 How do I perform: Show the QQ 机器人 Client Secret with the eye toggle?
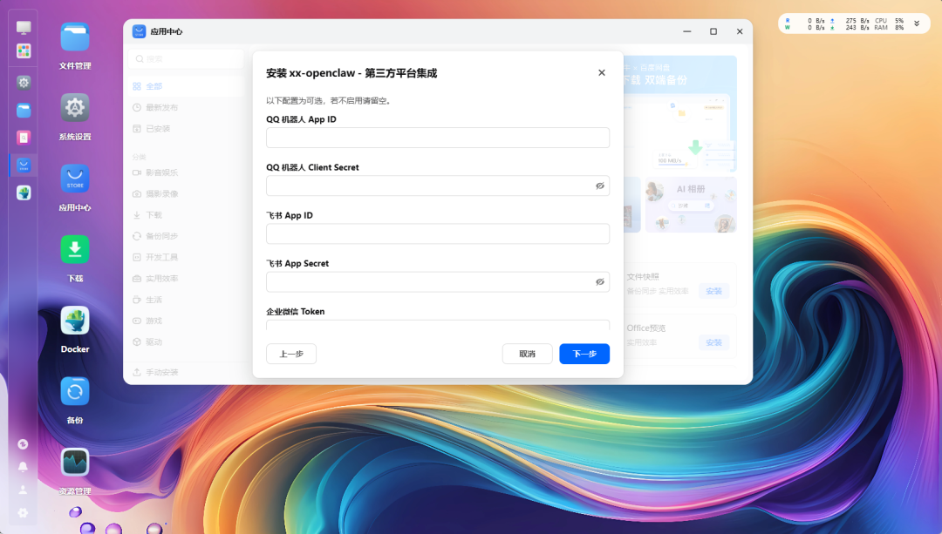[x=600, y=186]
